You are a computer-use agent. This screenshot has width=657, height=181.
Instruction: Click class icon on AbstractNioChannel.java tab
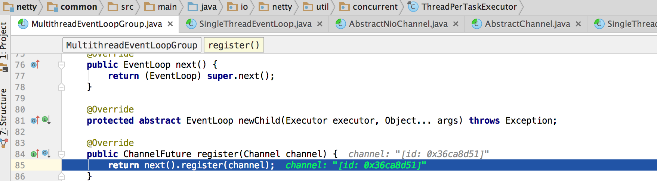(x=341, y=24)
